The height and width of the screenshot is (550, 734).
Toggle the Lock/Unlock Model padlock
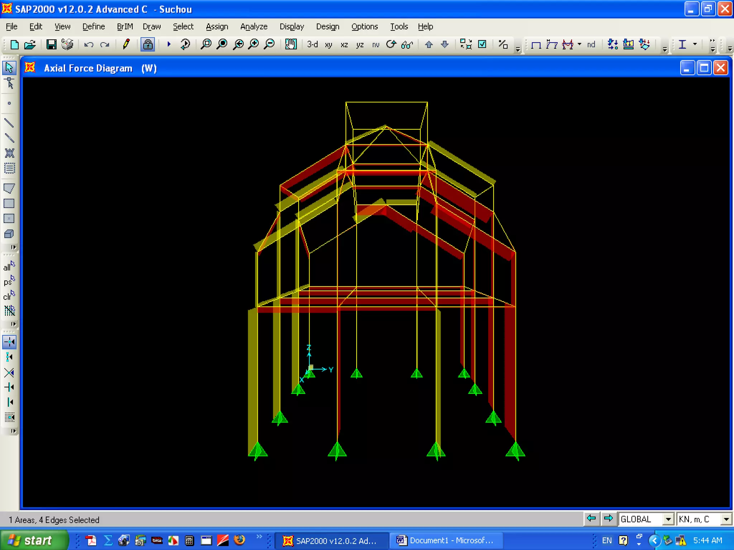[x=147, y=44]
